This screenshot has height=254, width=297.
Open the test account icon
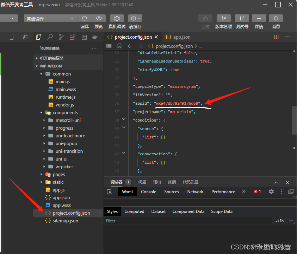pos(242,18)
